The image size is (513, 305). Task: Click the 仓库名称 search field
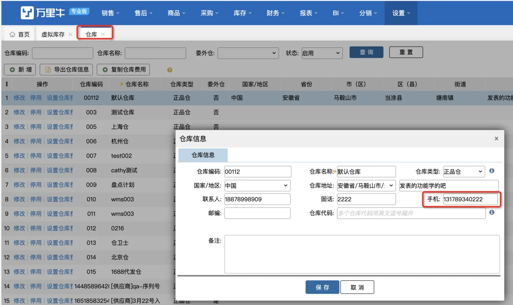pos(155,53)
